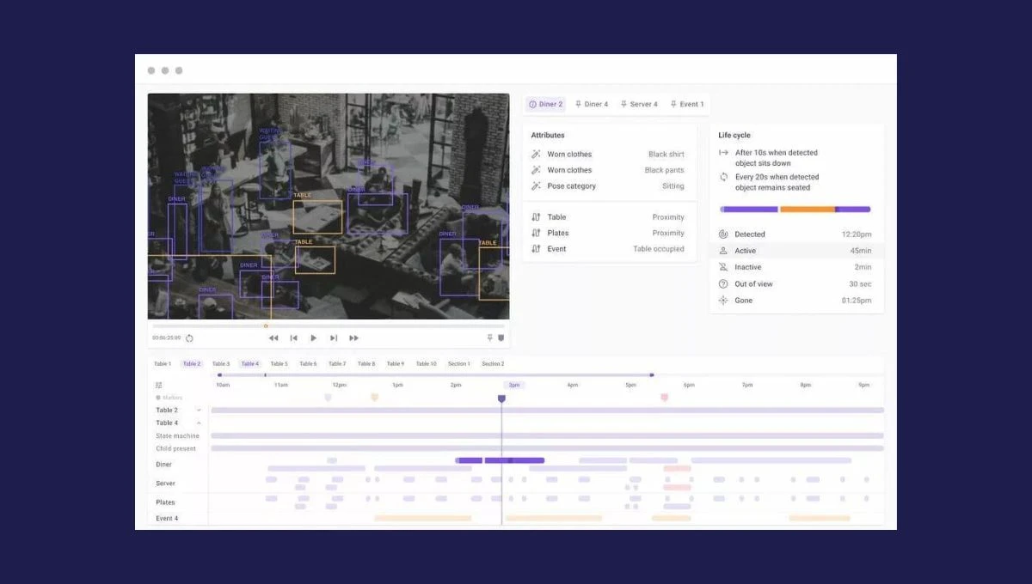Fast-forward the video with double-arrow button
The image size is (1032, 584).
[353, 338]
